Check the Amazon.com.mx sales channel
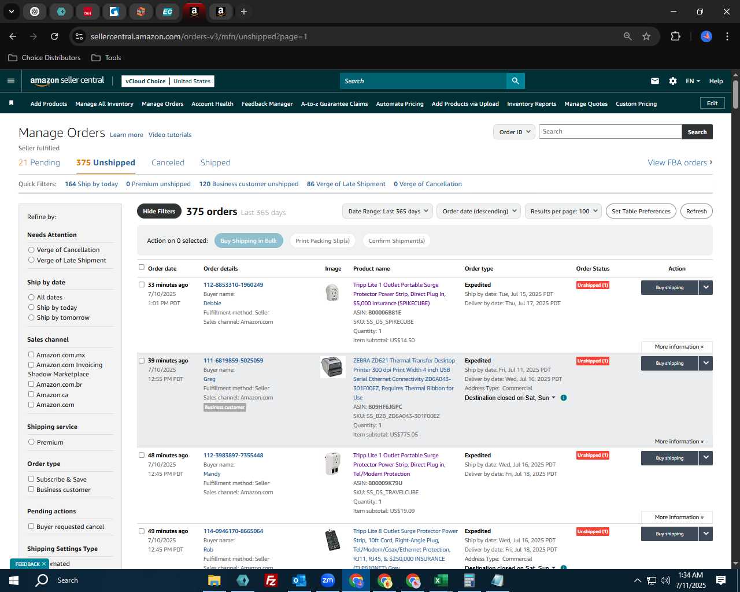This screenshot has width=740, height=592. coord(31,354)
